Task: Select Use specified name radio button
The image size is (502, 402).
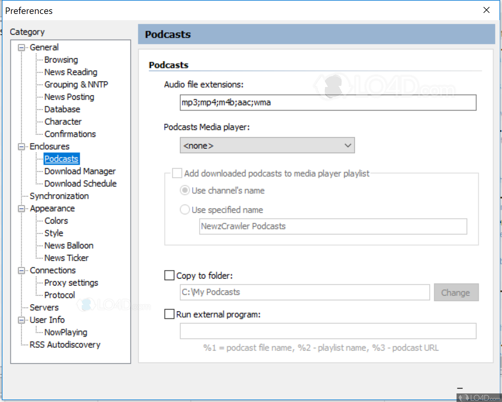Action: tap(185, 210)
